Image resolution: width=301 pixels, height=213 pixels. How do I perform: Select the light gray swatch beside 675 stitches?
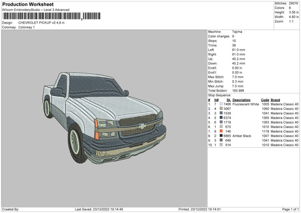coord(221,127)
